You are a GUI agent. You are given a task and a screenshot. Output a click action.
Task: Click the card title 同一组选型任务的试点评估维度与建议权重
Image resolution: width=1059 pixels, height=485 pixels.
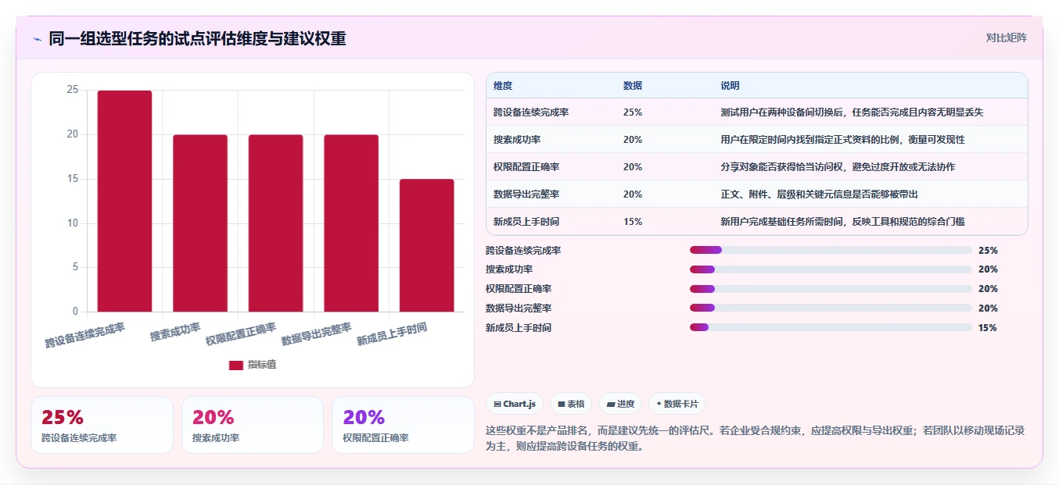[197, 38]
